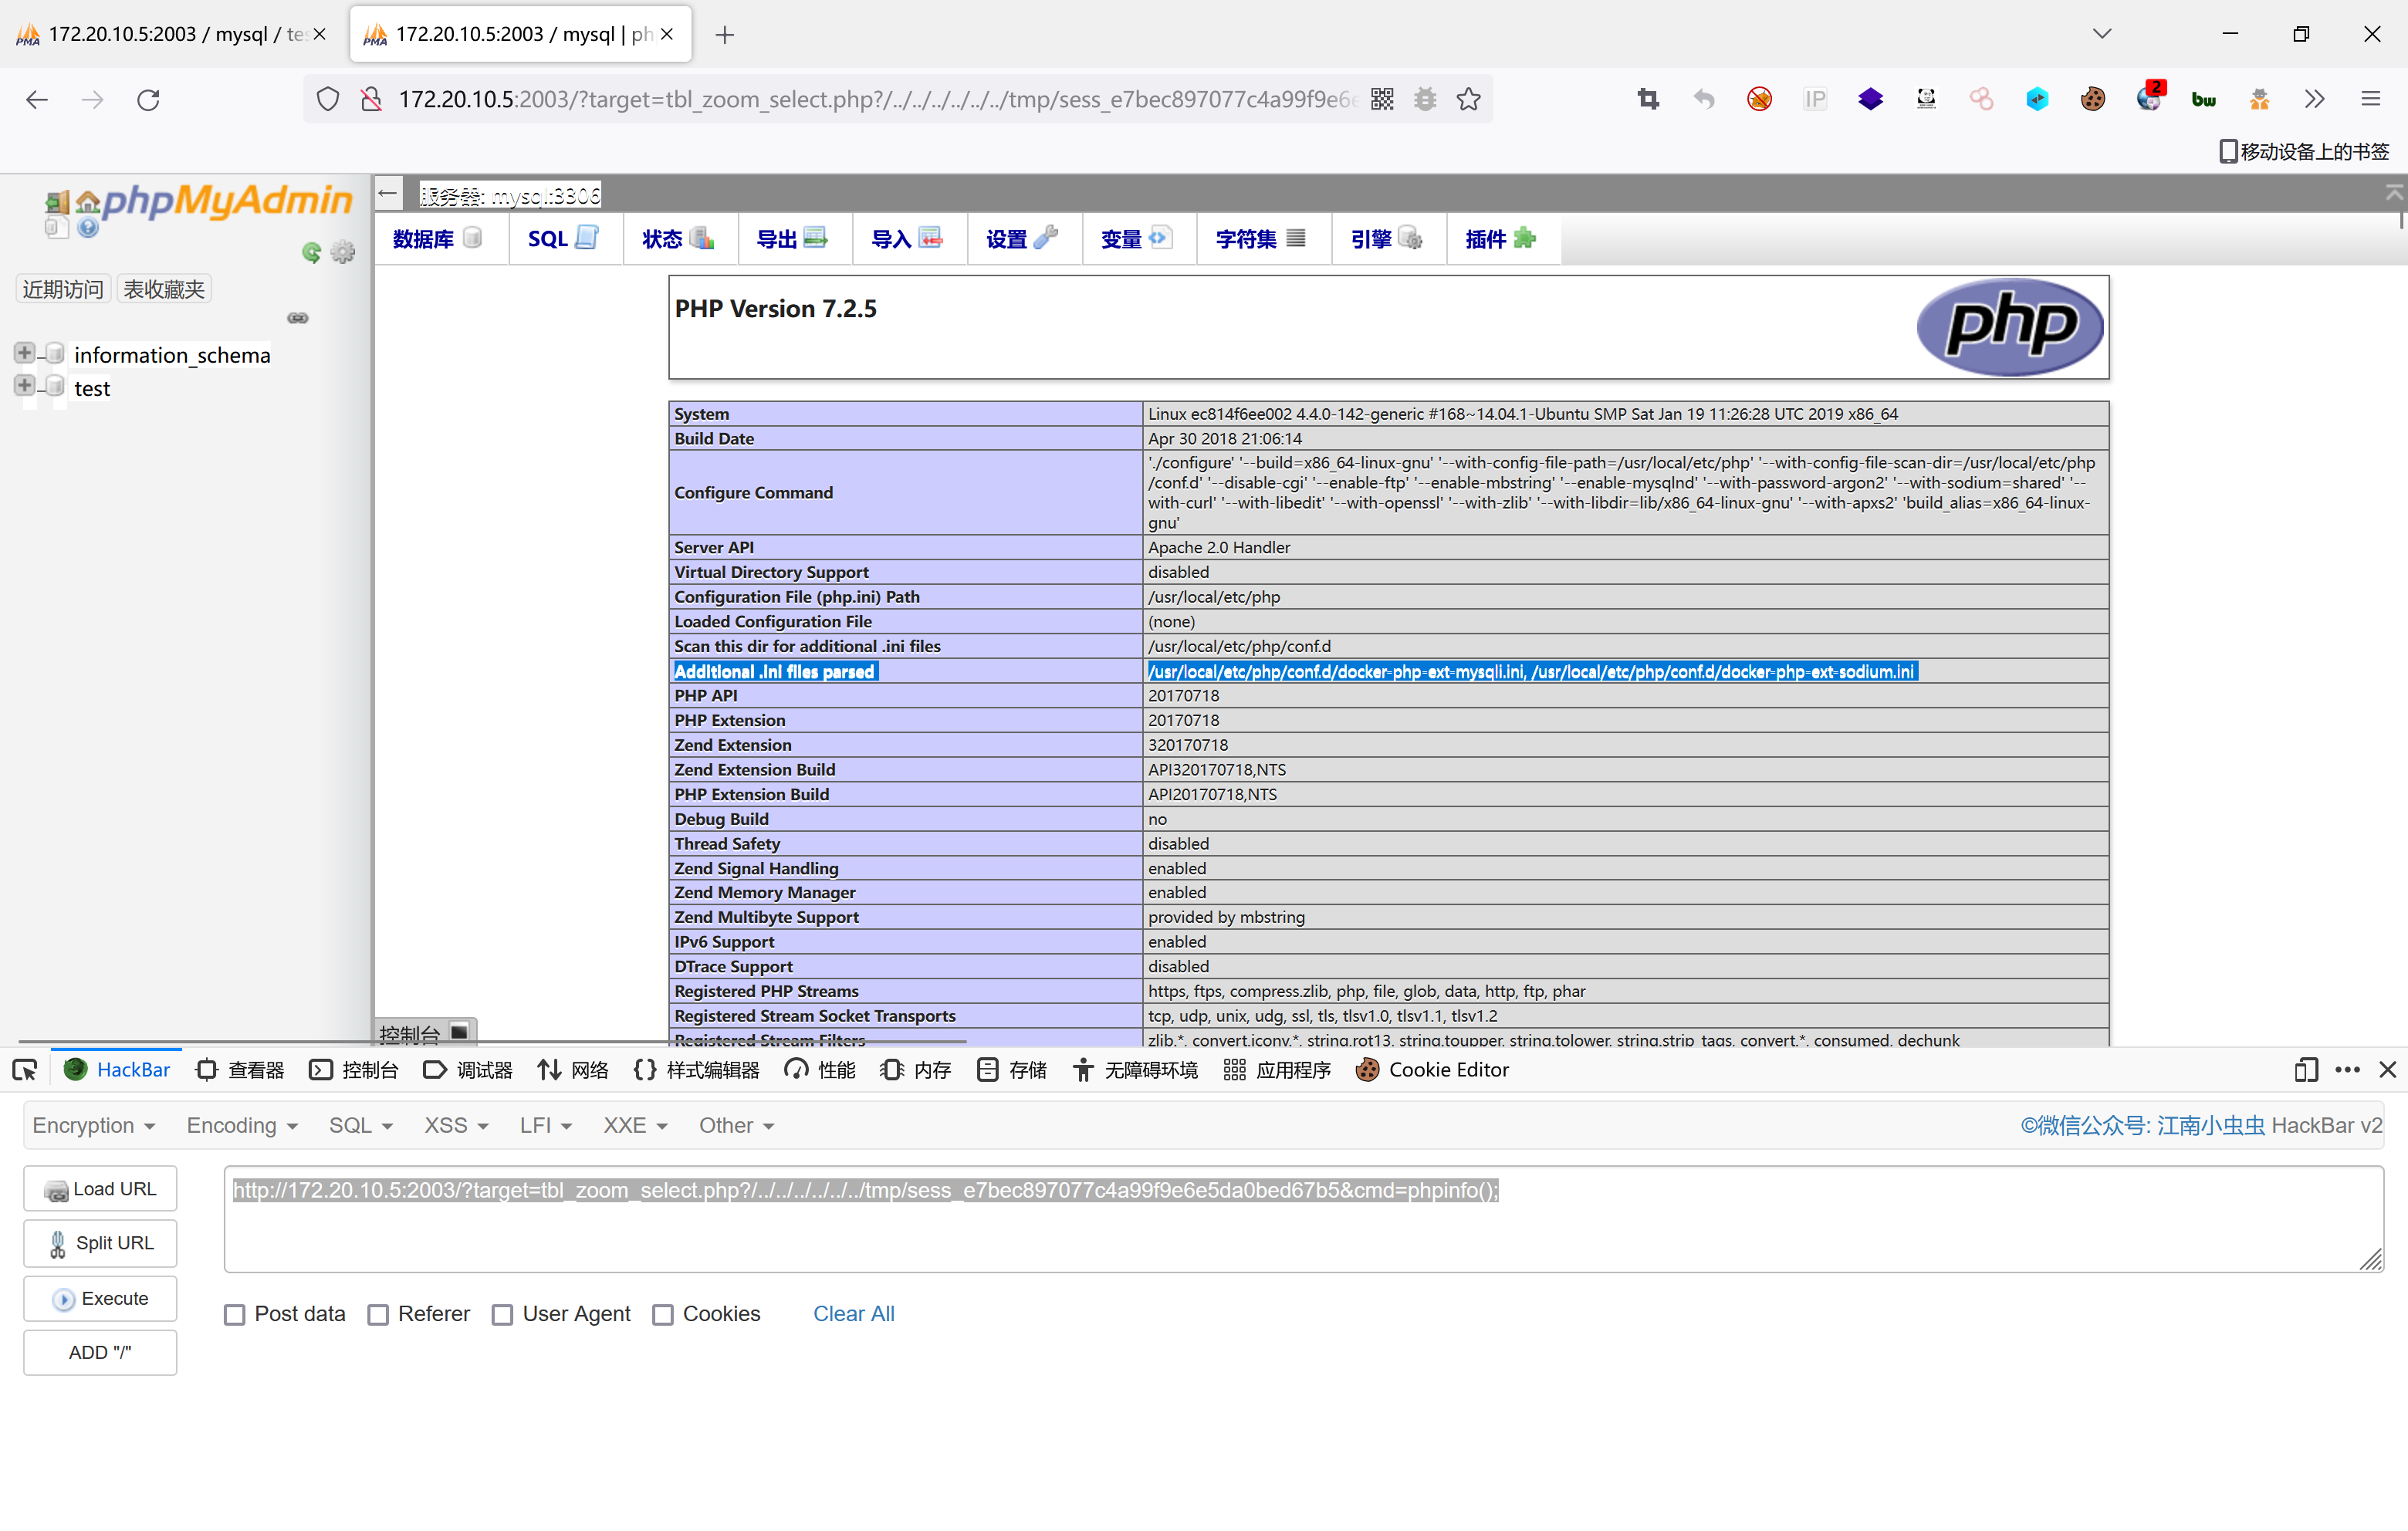This screenshot has height=1531, width=2408.
Task: Pick an element with inspector icon
Action: 25,1070
